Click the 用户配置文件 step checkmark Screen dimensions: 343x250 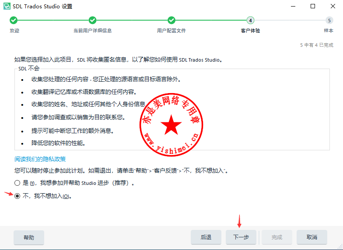171,21
